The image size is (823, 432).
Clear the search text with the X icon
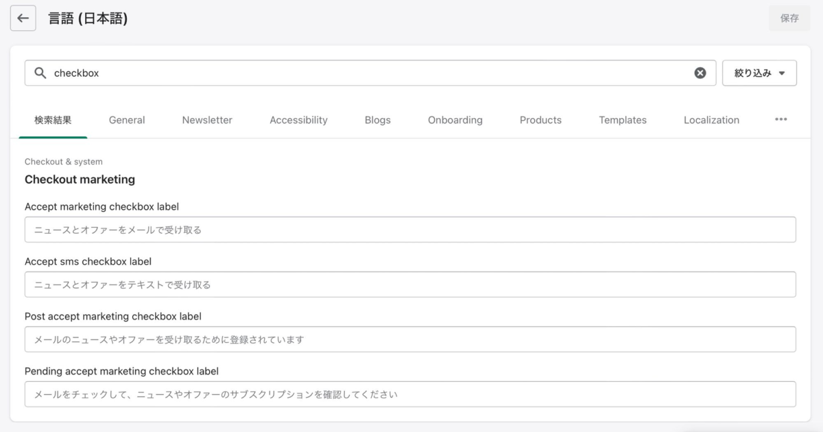tap(700, 73)
